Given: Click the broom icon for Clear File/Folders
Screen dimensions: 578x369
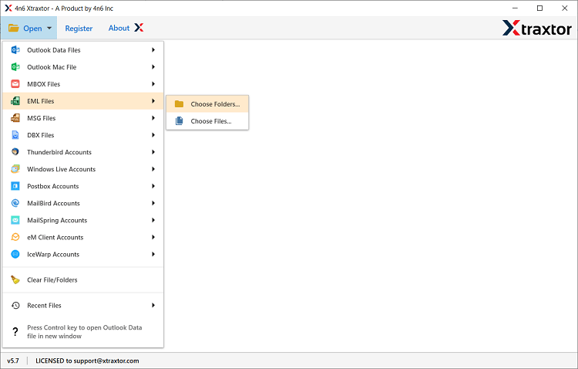Looking at the screenshot, I should (x=15, y=279).
